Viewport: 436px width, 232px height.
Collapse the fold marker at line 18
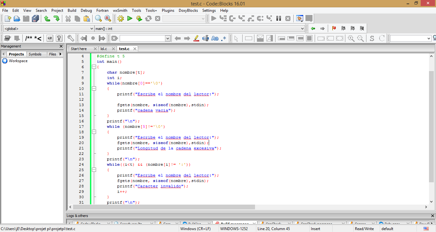[x=94, y=132]
